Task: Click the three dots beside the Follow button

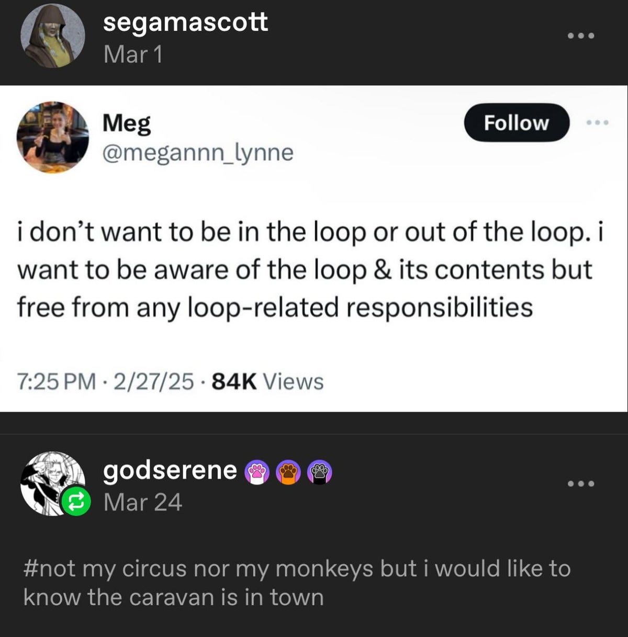Action: 597,122
